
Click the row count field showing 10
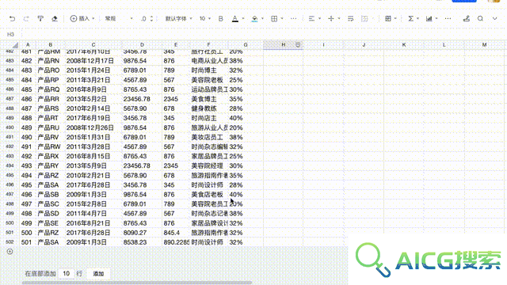tap(67, 274)
